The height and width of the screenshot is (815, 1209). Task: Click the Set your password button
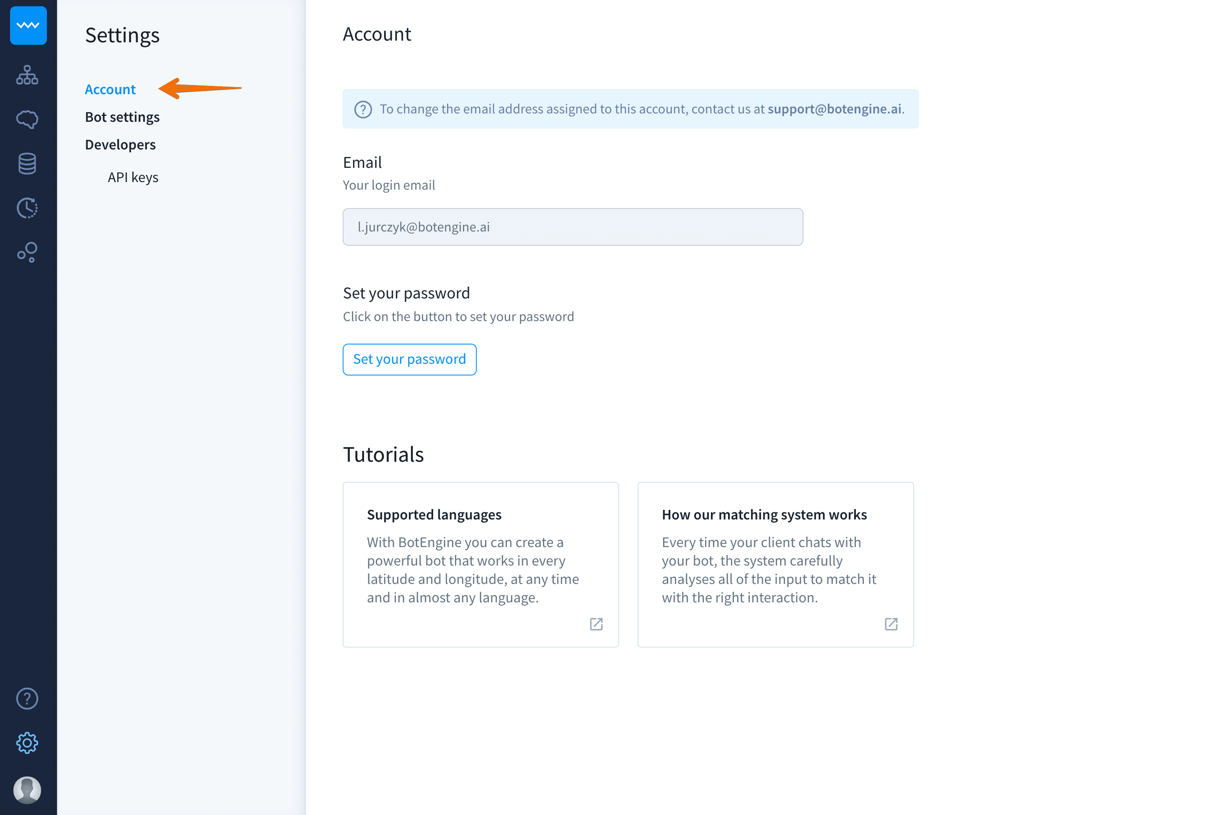(x=409, y=359)
